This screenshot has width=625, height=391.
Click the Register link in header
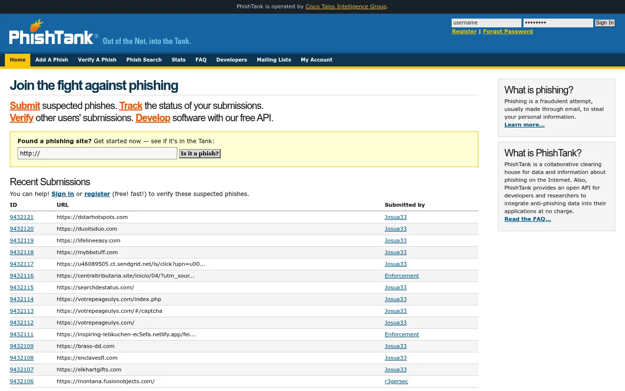[x=464, y=31]
